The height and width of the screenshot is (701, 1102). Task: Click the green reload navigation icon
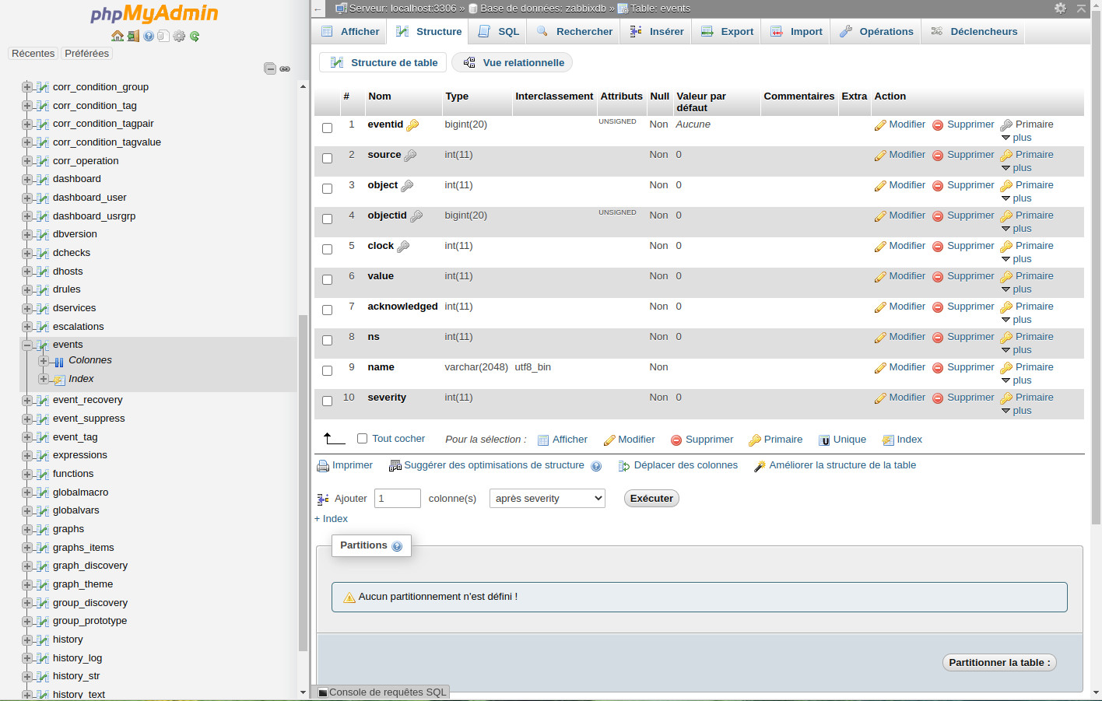pos(195,36)
